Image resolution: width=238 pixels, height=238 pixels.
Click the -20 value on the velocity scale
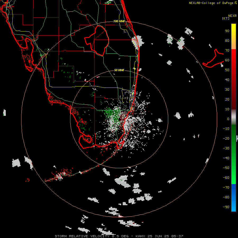226,139
